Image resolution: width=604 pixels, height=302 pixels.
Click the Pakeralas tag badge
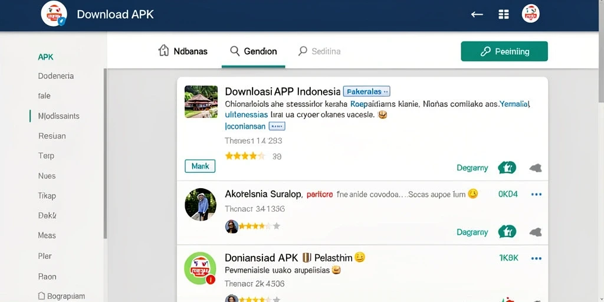(366, 91)
